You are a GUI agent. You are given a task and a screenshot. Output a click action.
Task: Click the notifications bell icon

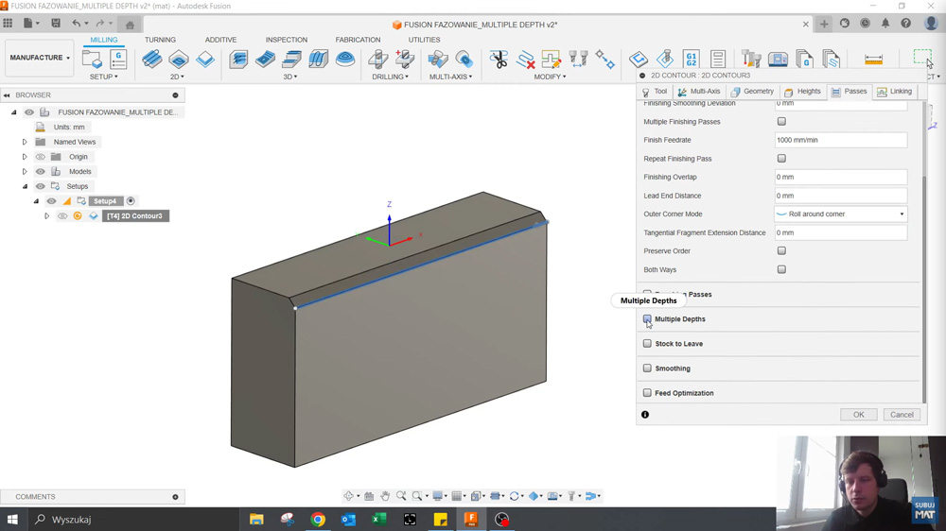pos(885,24)
